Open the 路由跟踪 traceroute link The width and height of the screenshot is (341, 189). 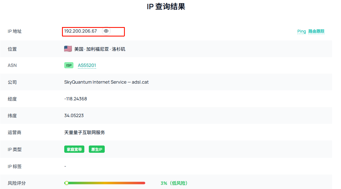tap(316, 31)
